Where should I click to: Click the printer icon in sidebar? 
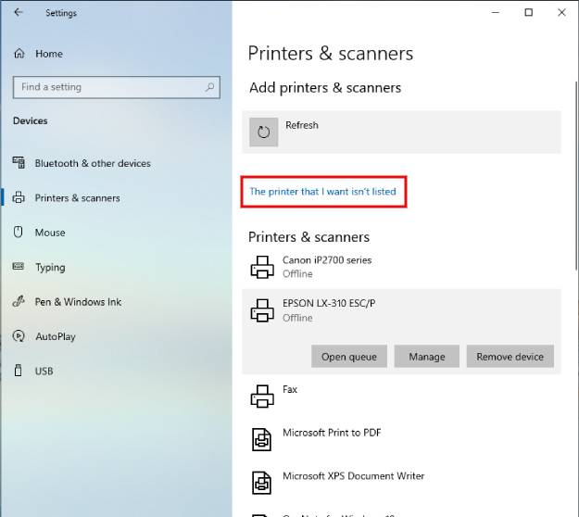[19, 197]
